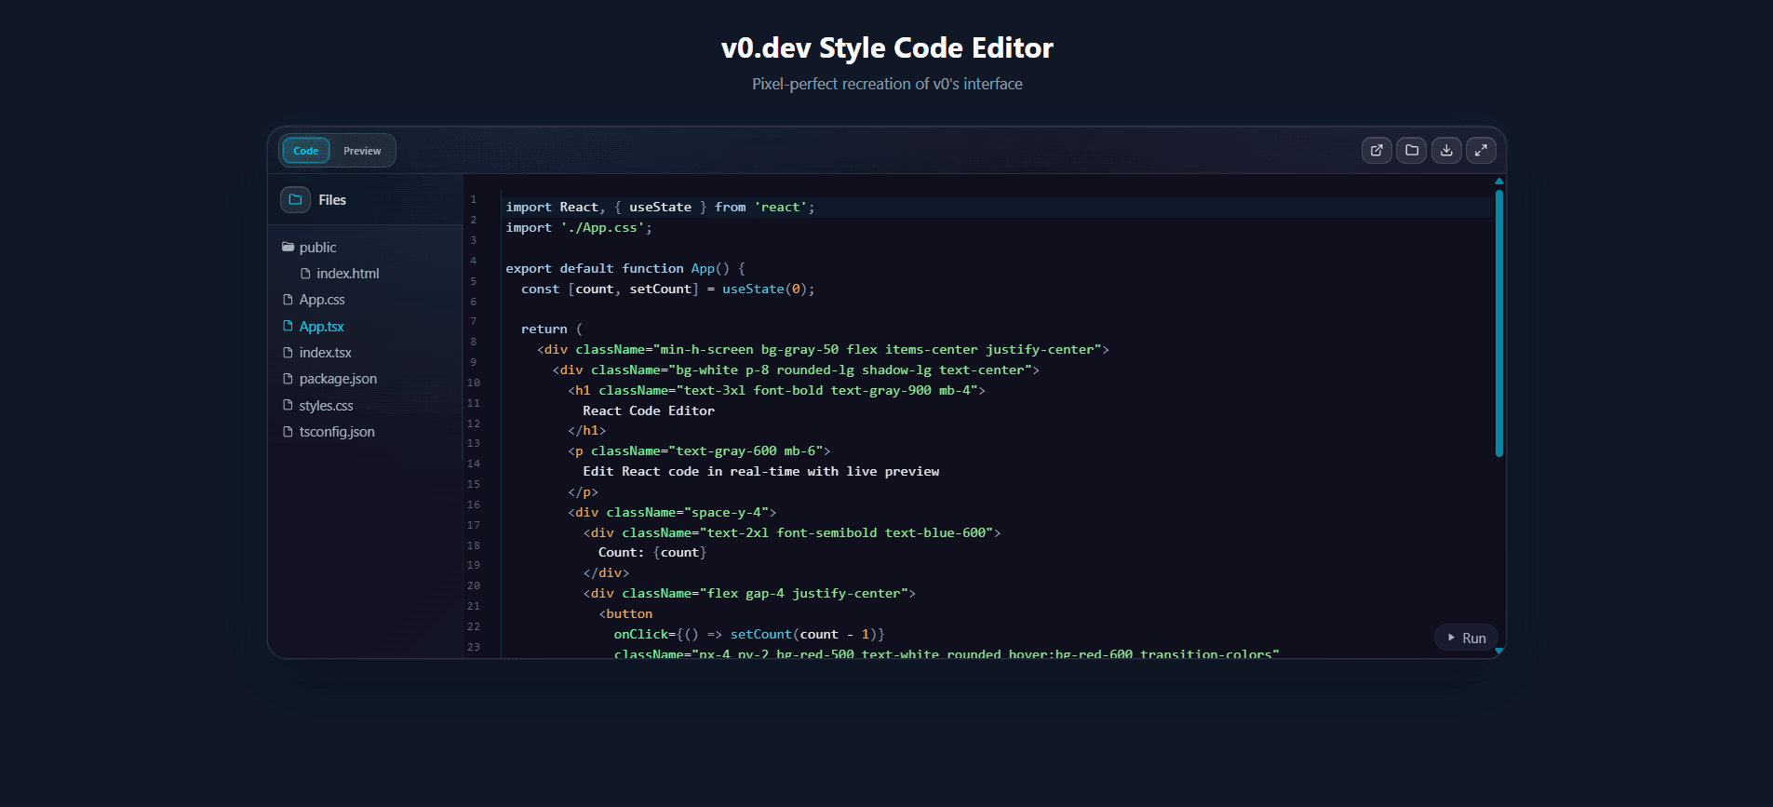Click the onClick setCount code line
Screen dimensions: 1773x807
pyautogui.click(x=748, y=634)
